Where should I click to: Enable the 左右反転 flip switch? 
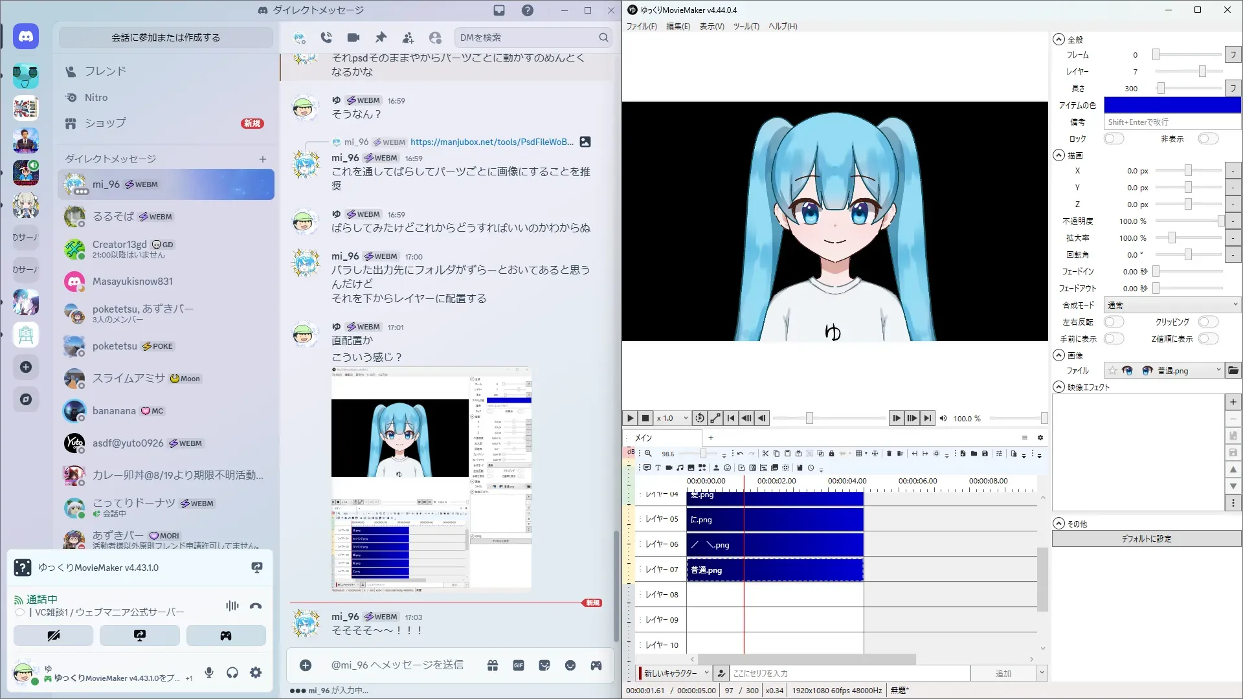click(1114, 322)
